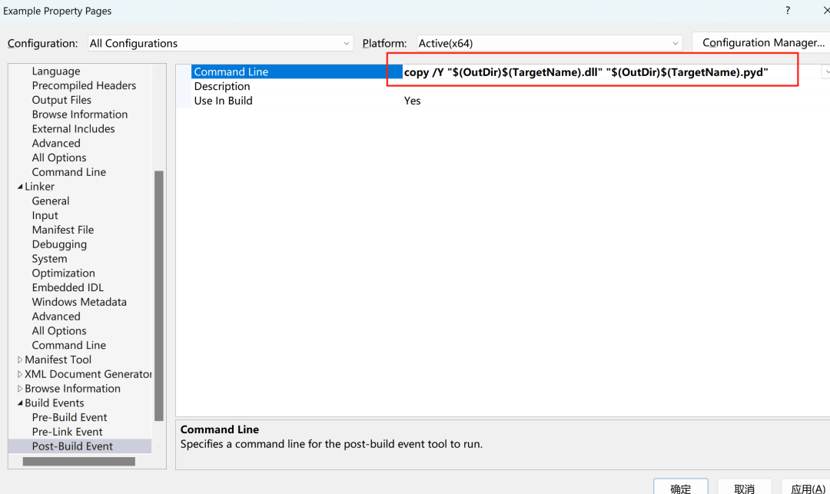Click the tree's horizontal scrollbar
Screen dimensions: 830x494
tap(78, 462)
